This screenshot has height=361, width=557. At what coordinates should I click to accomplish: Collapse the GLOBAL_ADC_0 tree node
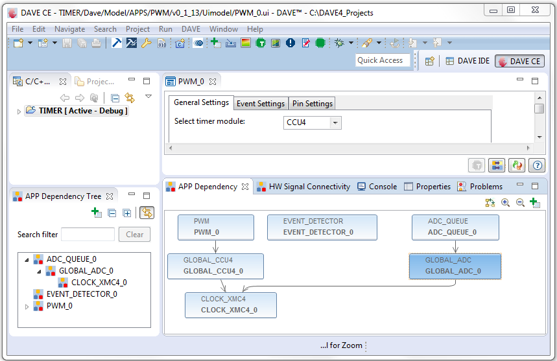39,272
